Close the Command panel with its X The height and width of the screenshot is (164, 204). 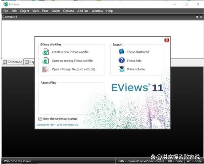point(201,17)
